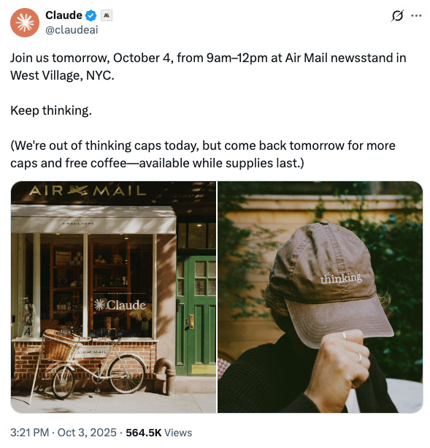Screen dimensions: 430x448
Task: Open Grok explain icon for this post
Action: point(397,15)
